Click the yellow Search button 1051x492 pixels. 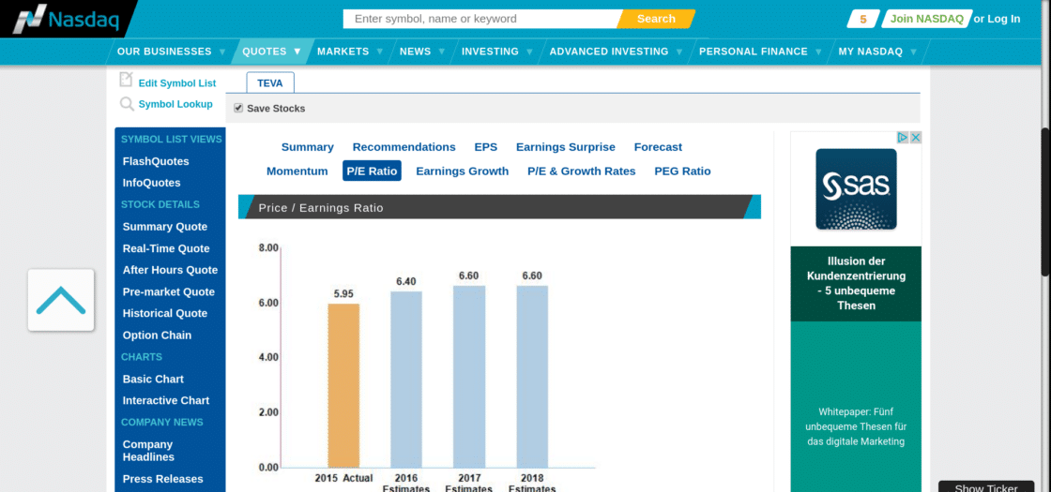coord(656,19)
